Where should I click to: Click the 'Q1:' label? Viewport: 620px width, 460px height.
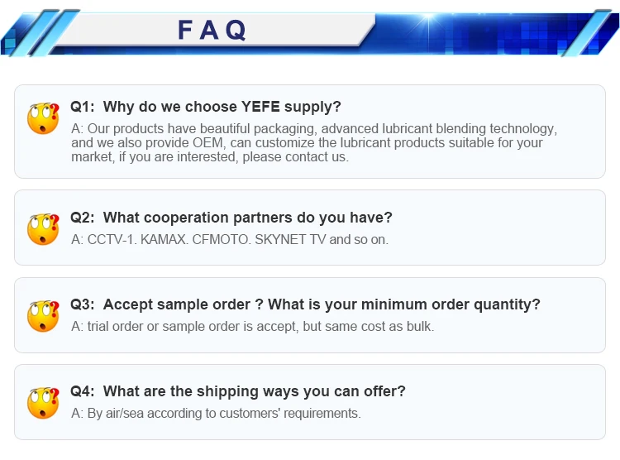point(83,107)
